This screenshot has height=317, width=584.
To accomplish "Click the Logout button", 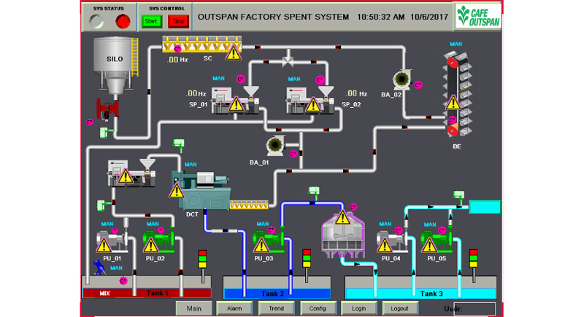I will tap(400, 308).
